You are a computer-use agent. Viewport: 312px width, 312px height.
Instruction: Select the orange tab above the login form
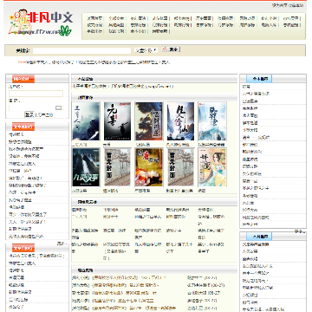pyautogui.click(x=23, y=79)
